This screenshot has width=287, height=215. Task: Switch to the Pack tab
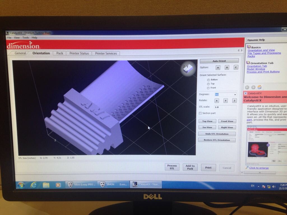(x=59, y=53)
